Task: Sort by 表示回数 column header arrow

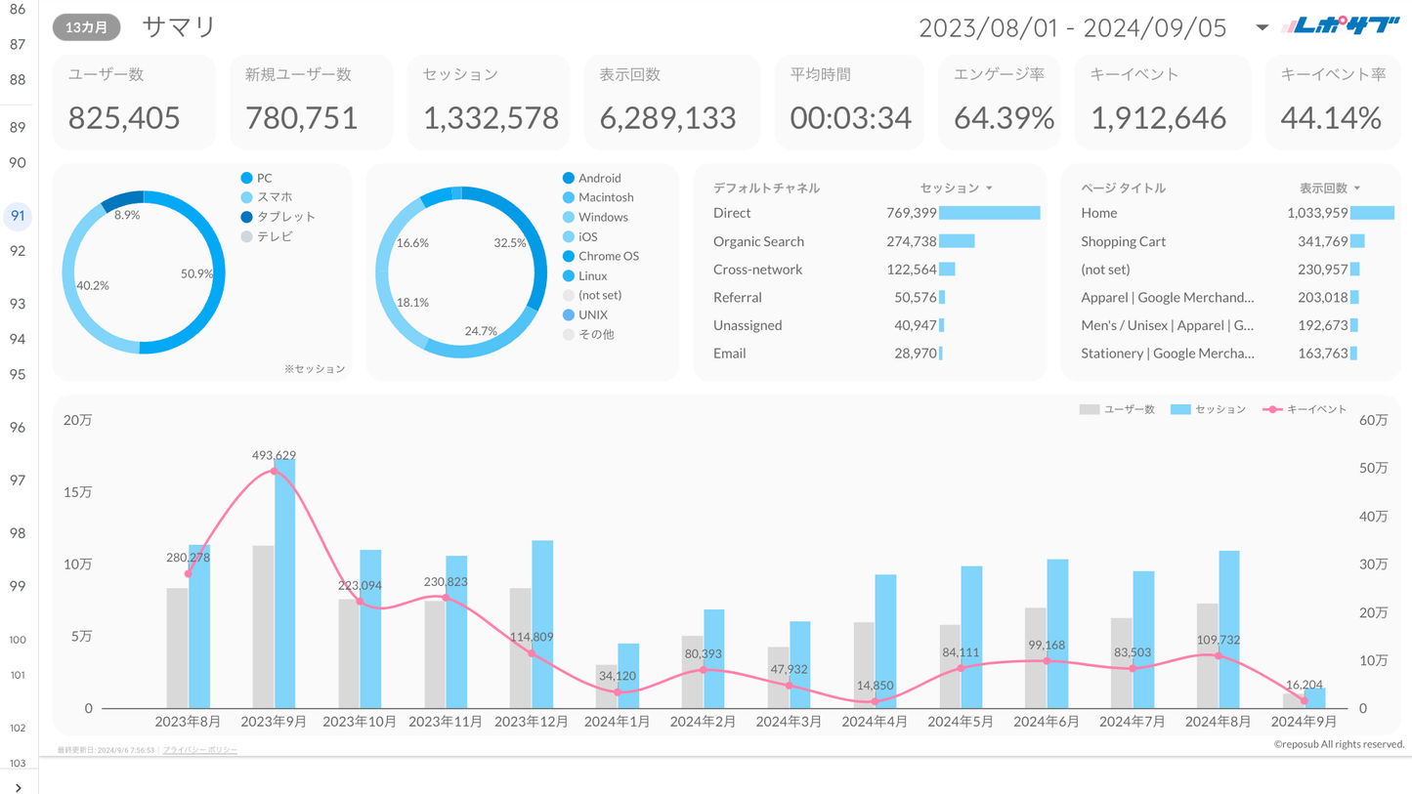Action: coord(1357,188)
